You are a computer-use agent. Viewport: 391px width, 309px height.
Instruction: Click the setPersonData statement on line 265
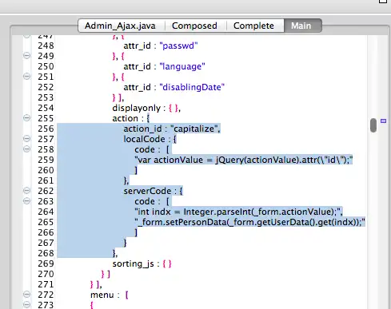click(249, 222)
